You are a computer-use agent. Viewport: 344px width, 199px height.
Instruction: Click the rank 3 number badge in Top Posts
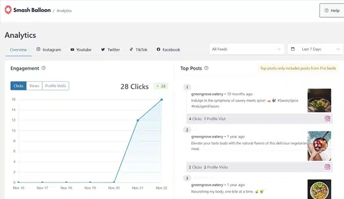[x=187, y=178]
